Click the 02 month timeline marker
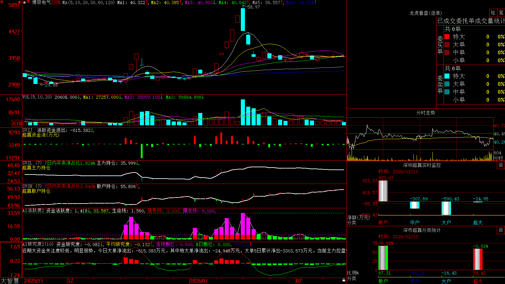The width and height of the screenshot is (505, 284). coord(299,281)
